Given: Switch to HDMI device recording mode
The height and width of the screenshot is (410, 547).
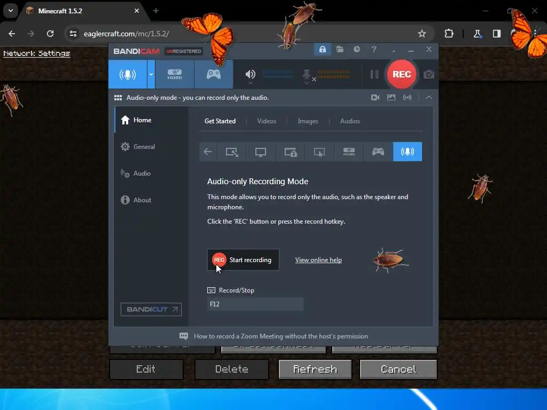Looking at the screenshot, I should click(175, 74).
